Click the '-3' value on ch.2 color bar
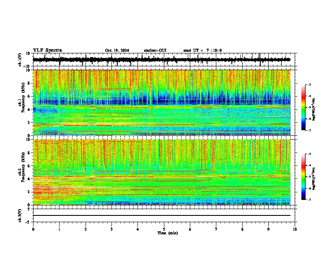 pos(309,154)
